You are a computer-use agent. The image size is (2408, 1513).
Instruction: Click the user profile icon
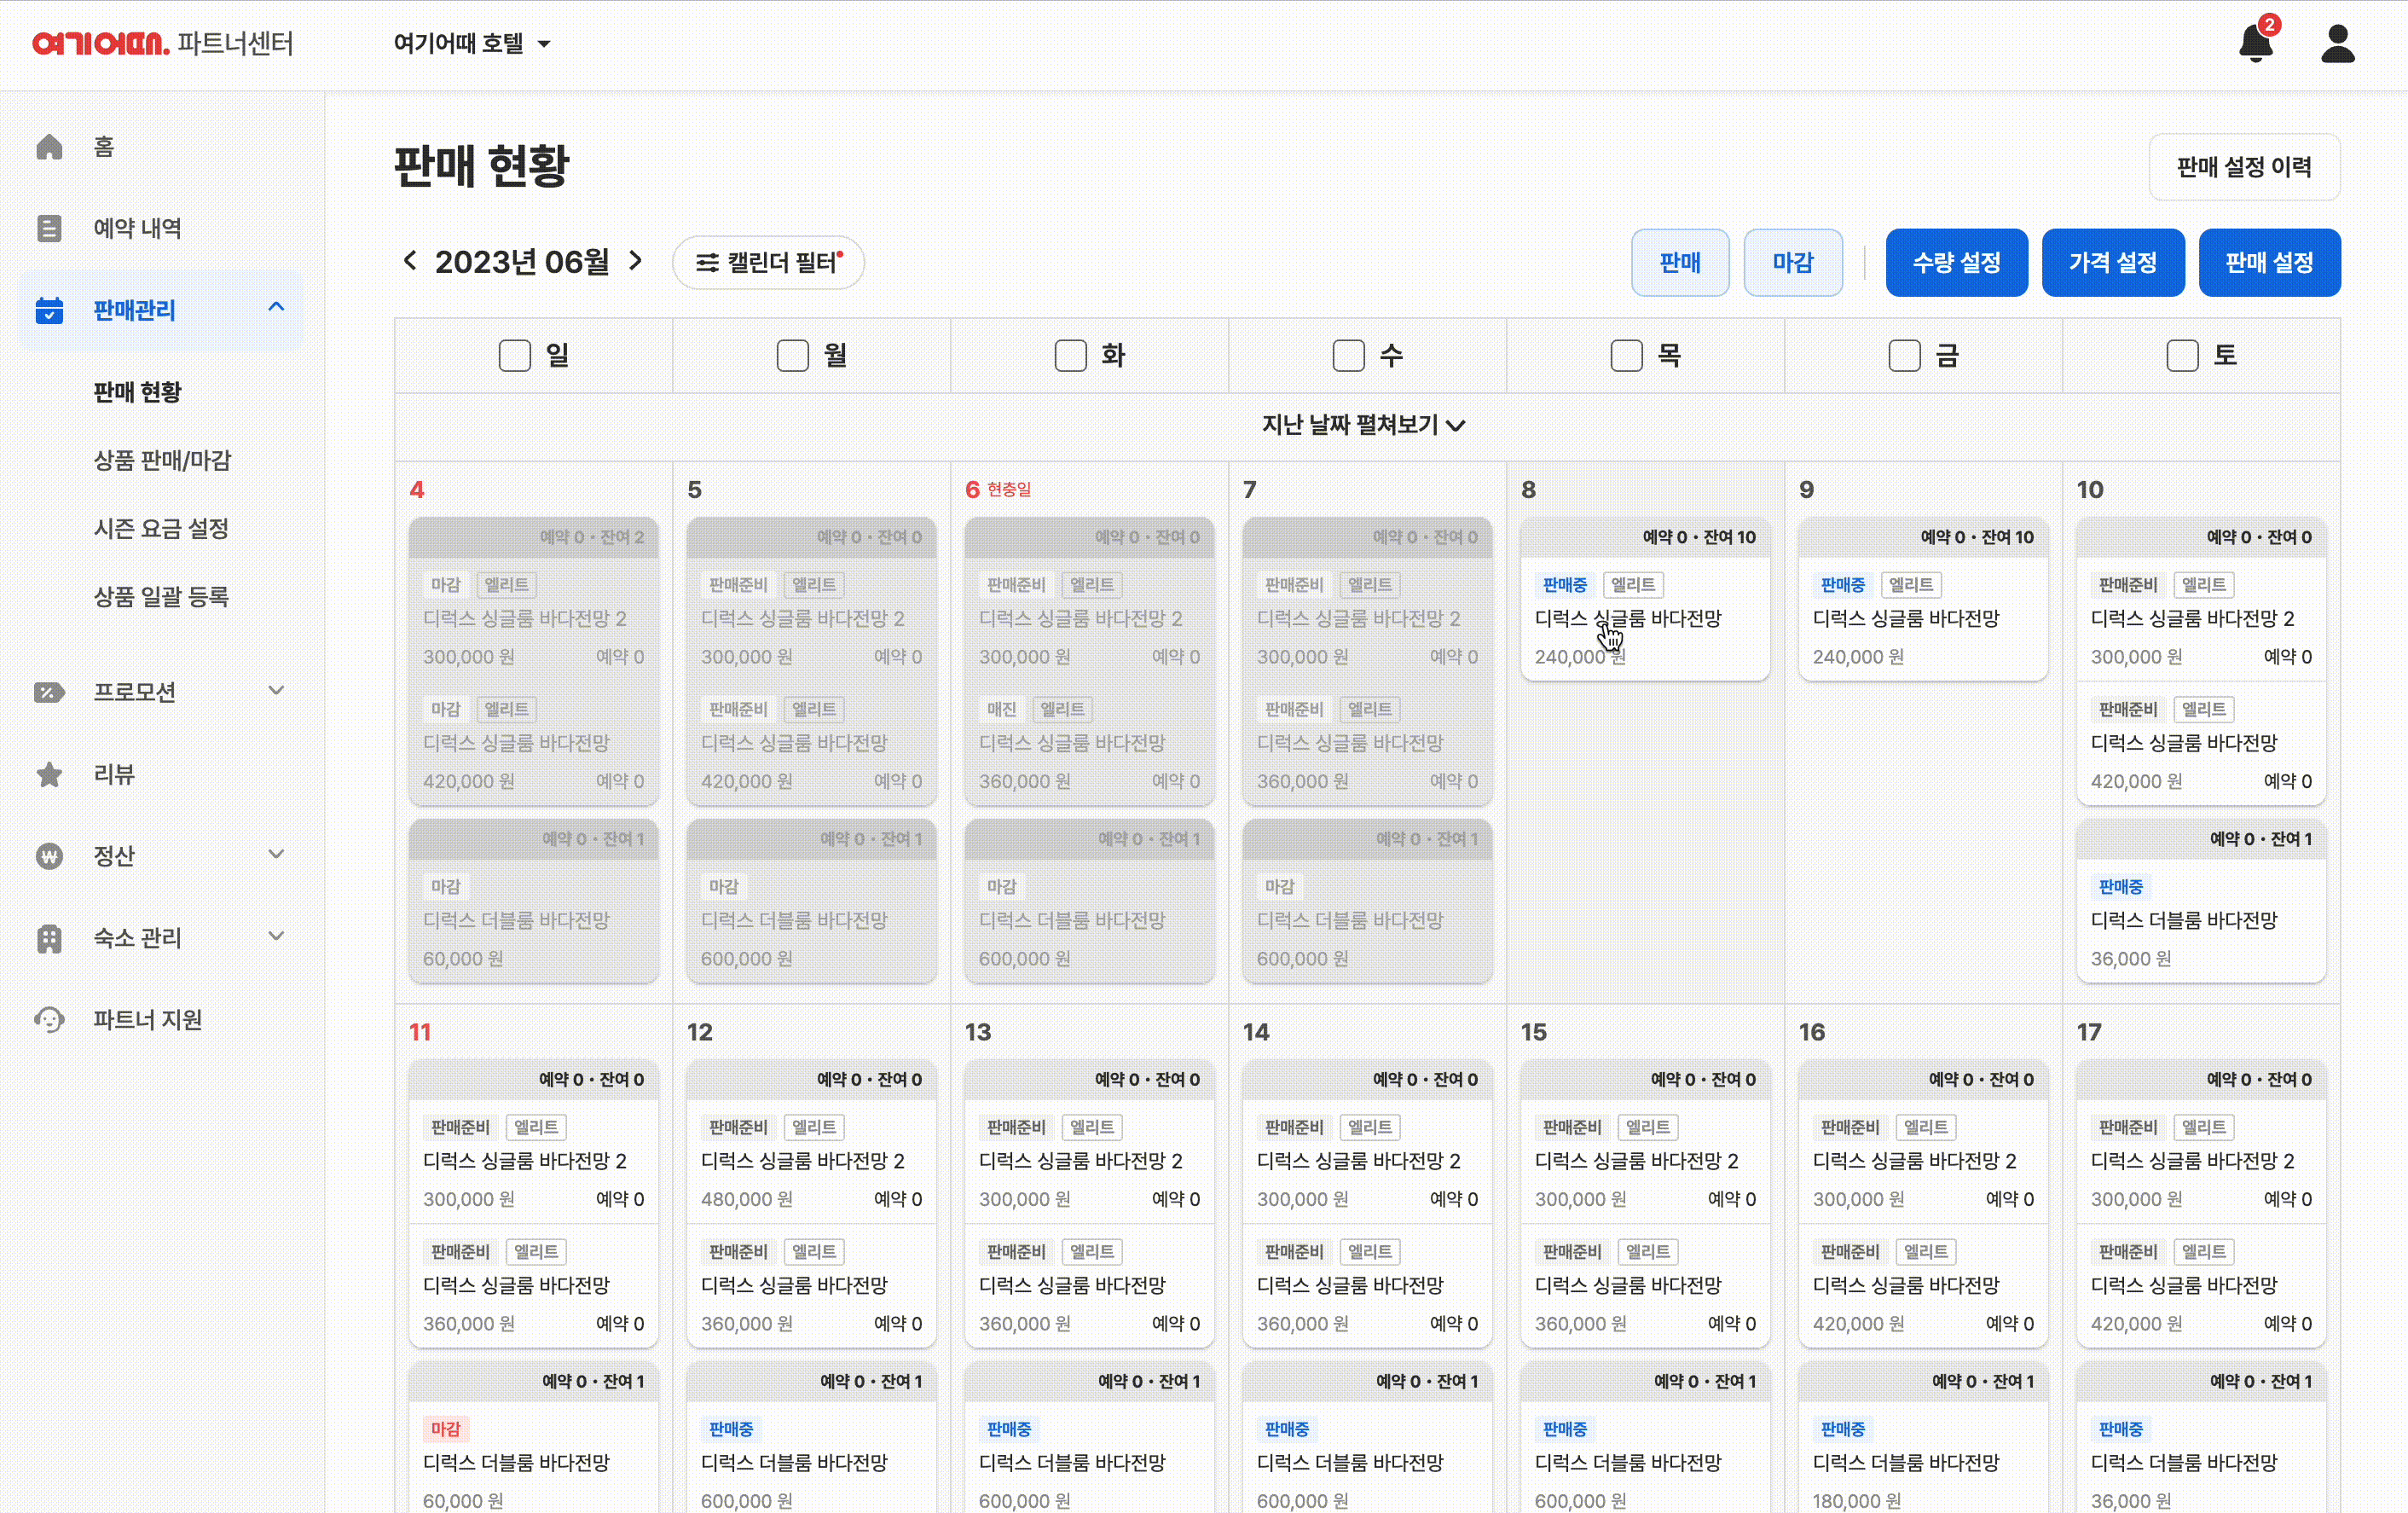[x=2337, y=44]
